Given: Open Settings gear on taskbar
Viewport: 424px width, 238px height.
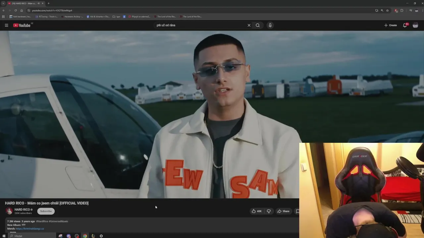Looking at the screenshot, I should pos(101,236).
